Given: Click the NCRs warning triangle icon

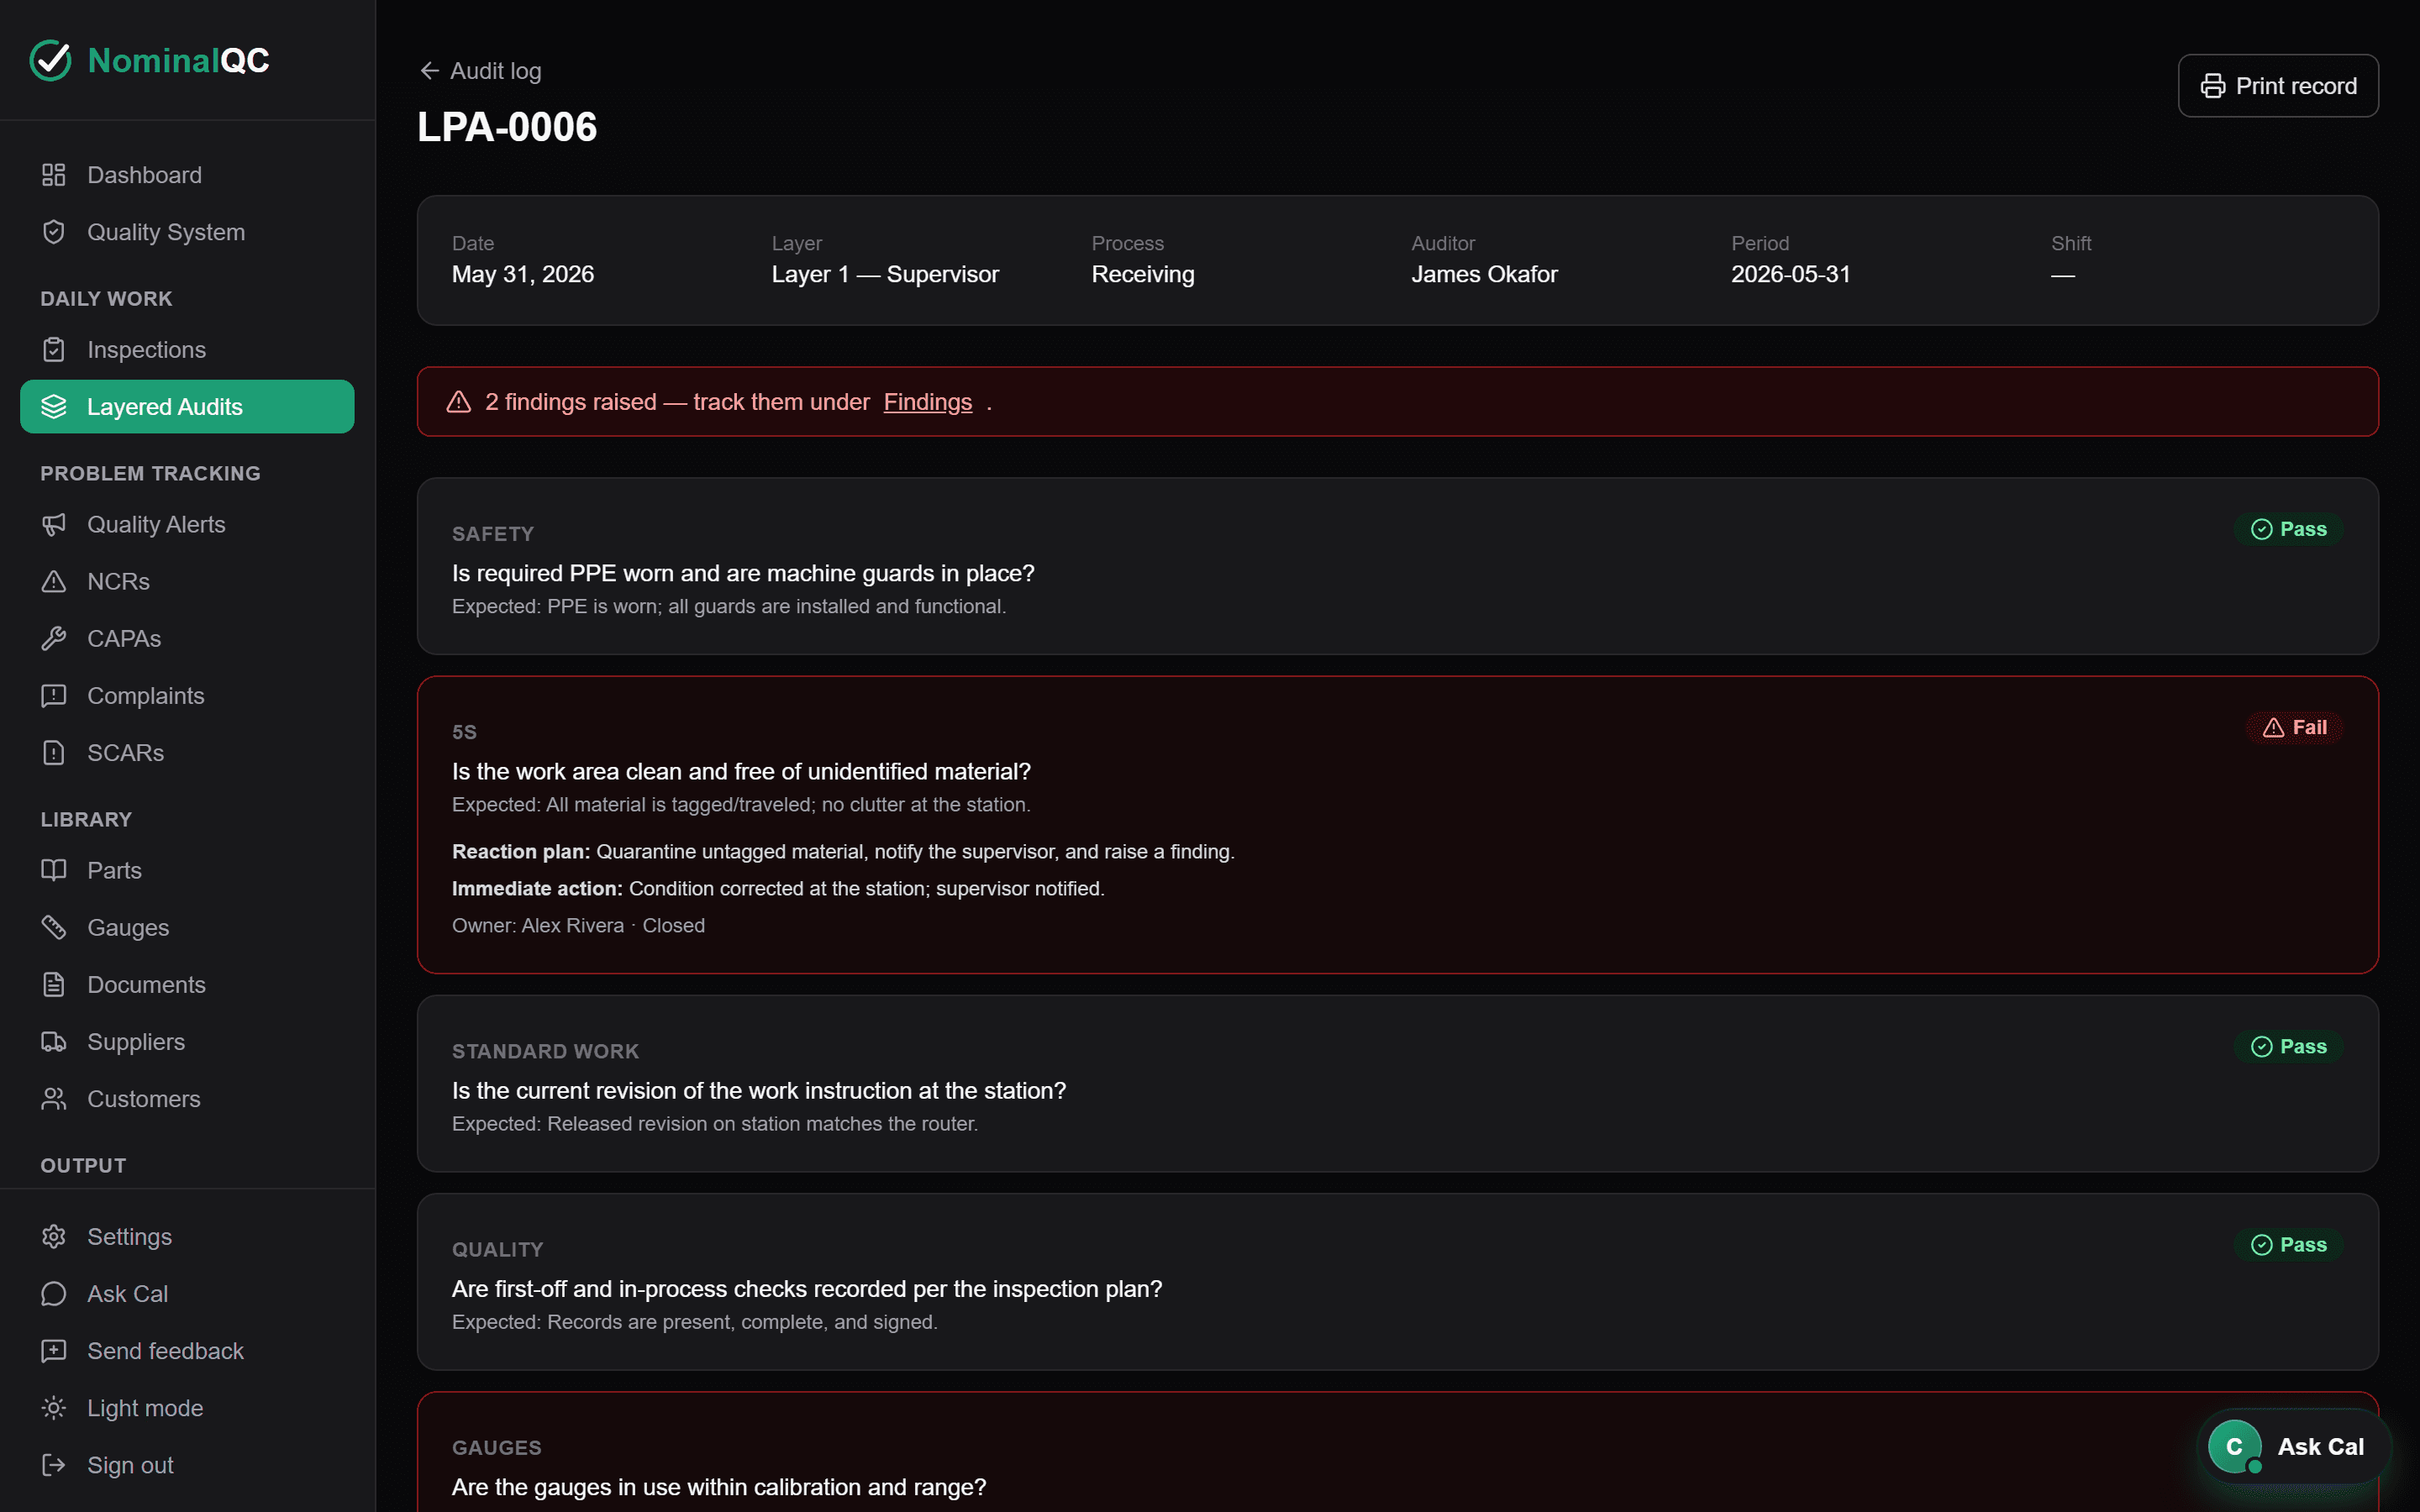Looking at the screenshot, I should point(54,581).
